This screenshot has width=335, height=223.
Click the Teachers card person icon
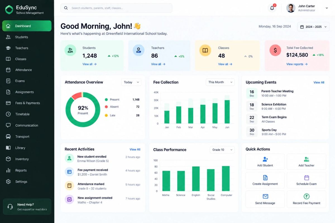coord(138,50)
